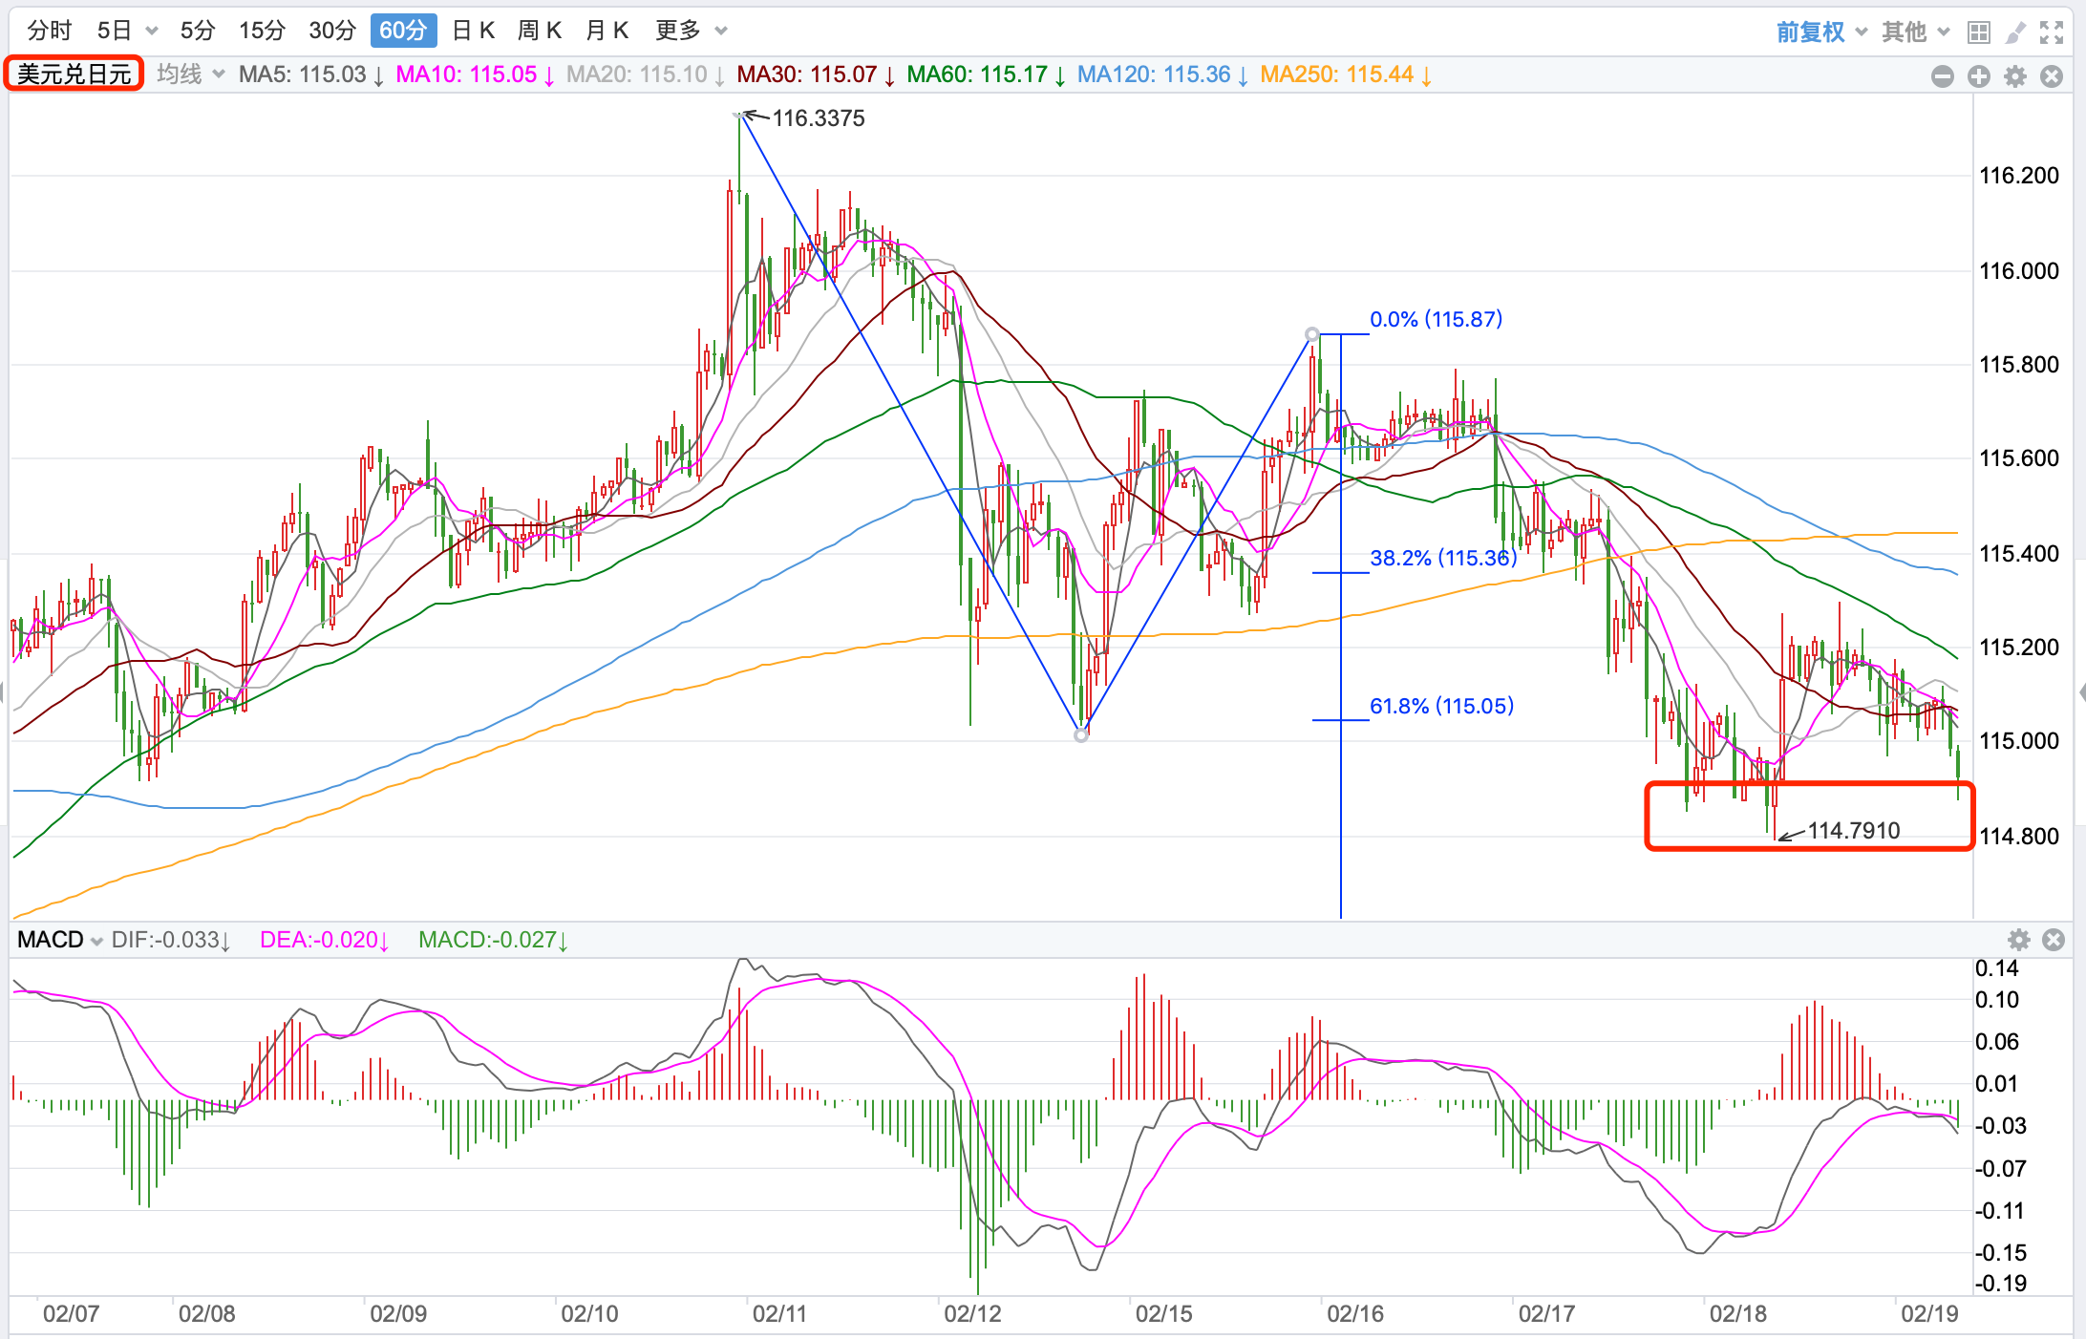
Task: Open the 其他 options dropdown
Action: coord(1915,32)
